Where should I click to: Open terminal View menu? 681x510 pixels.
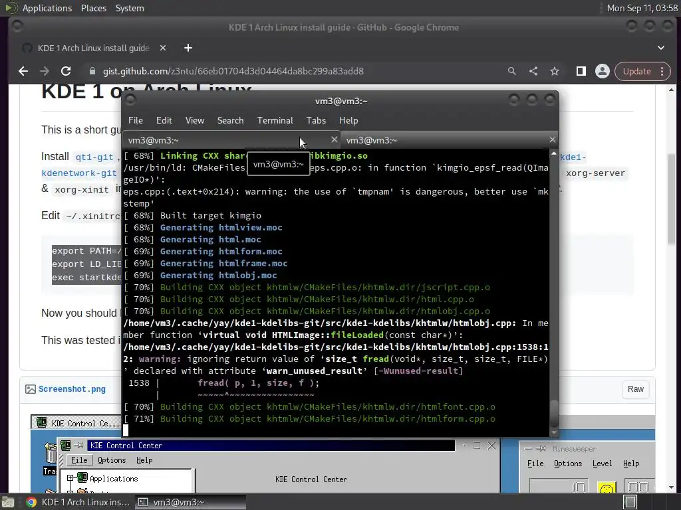pyautogui.click(x=195, y=121)
